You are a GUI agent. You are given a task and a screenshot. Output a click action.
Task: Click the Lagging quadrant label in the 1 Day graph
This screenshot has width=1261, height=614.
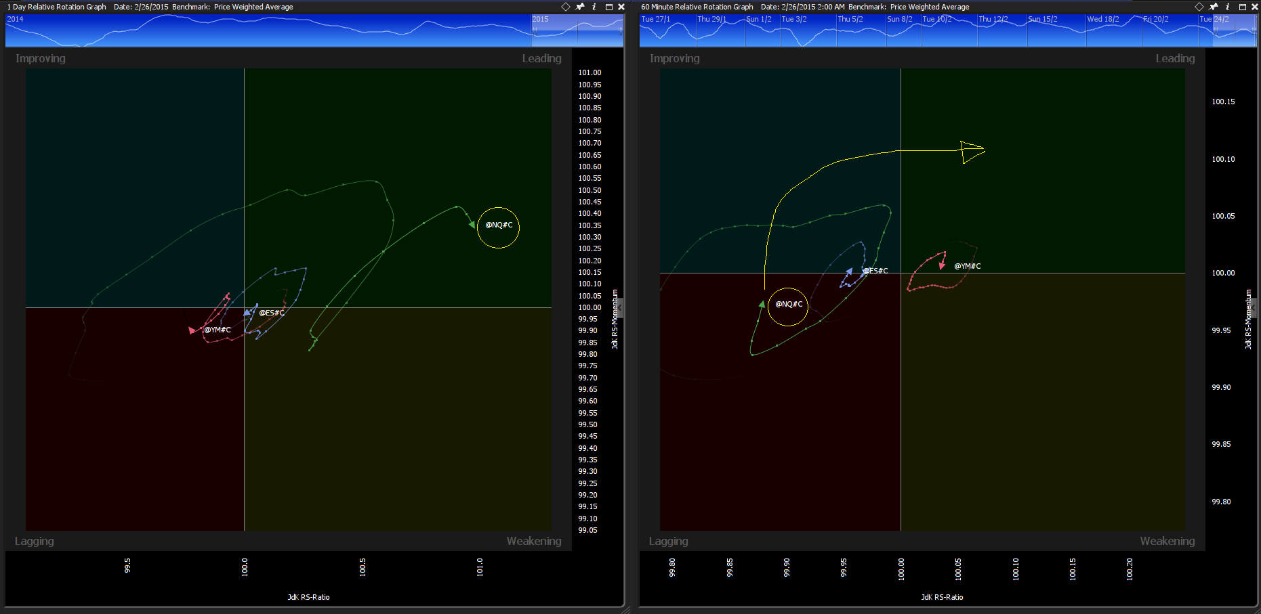point(35,541)
